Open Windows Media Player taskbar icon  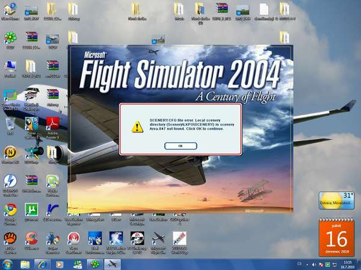pos(59,265)
